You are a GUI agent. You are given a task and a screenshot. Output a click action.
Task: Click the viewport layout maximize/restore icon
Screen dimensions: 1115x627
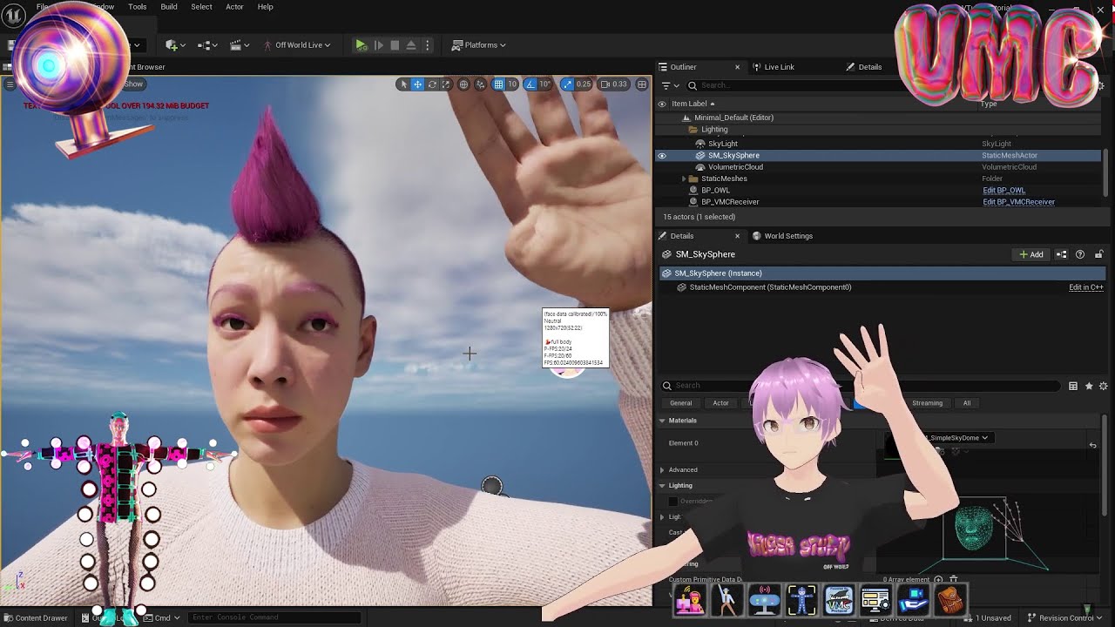click(642, 84)
